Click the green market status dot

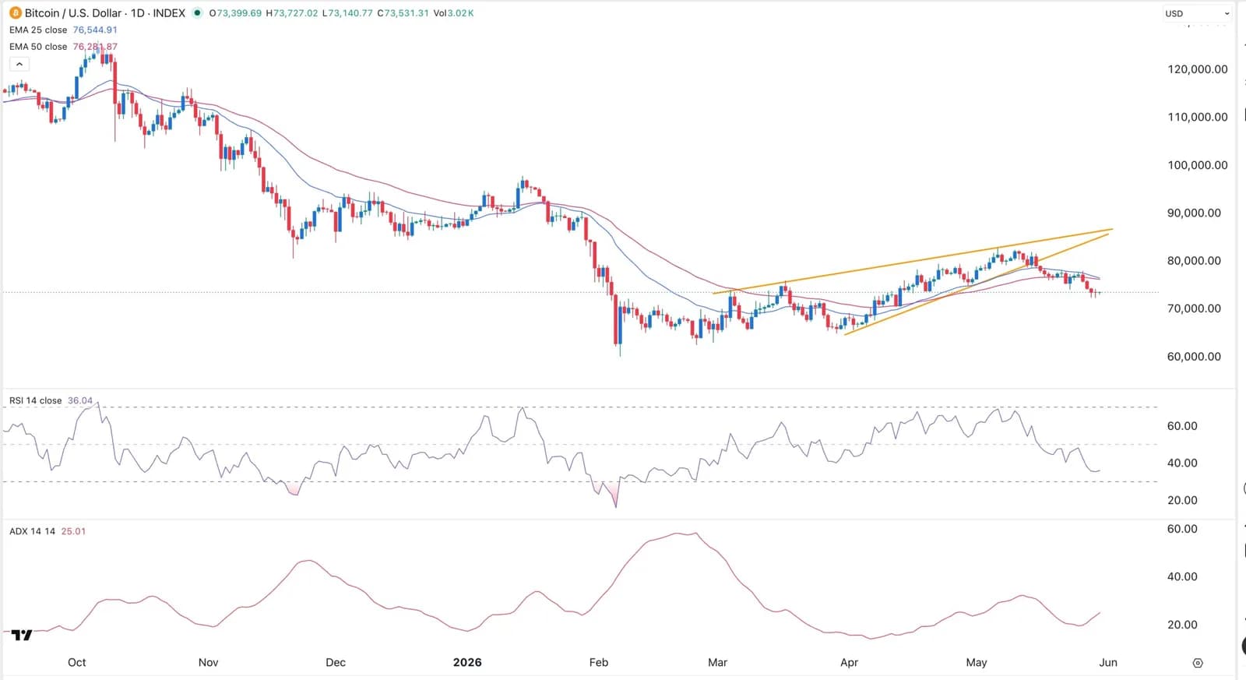(x=198, y=13)
